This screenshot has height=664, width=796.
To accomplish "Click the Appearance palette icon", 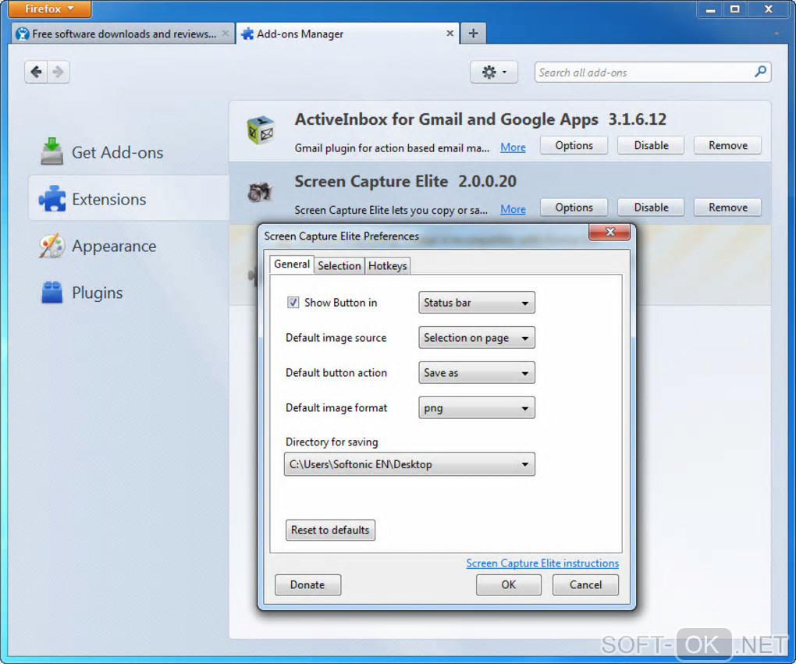I will point(52,246).
